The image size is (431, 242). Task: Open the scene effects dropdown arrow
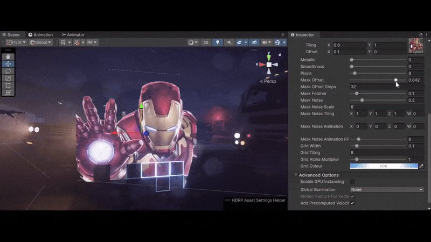coord(246,42)
